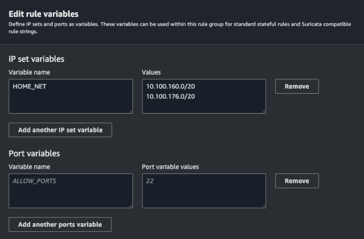Click the Values label above the CIDR list

(x=151, y=72)
